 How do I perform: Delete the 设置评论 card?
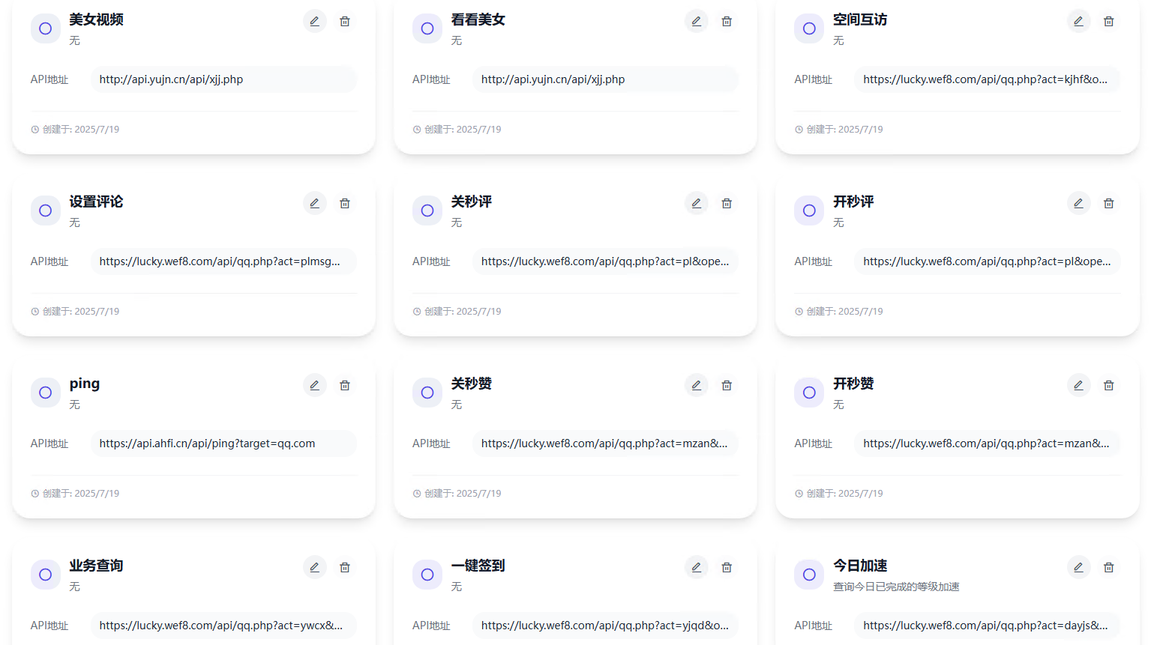click(x=345, y=204)
